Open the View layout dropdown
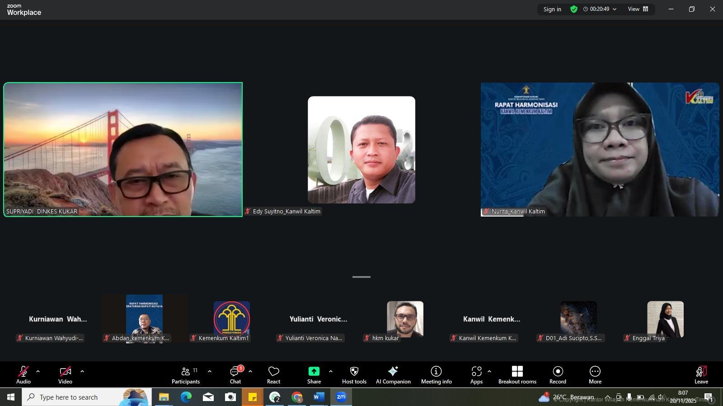This screenshot has width=723, height=406. (638, 9)
